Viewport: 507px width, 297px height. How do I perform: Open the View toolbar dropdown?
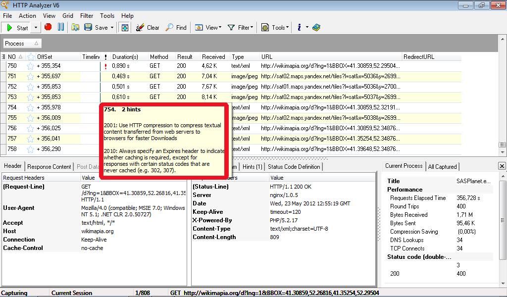[208, 28]
